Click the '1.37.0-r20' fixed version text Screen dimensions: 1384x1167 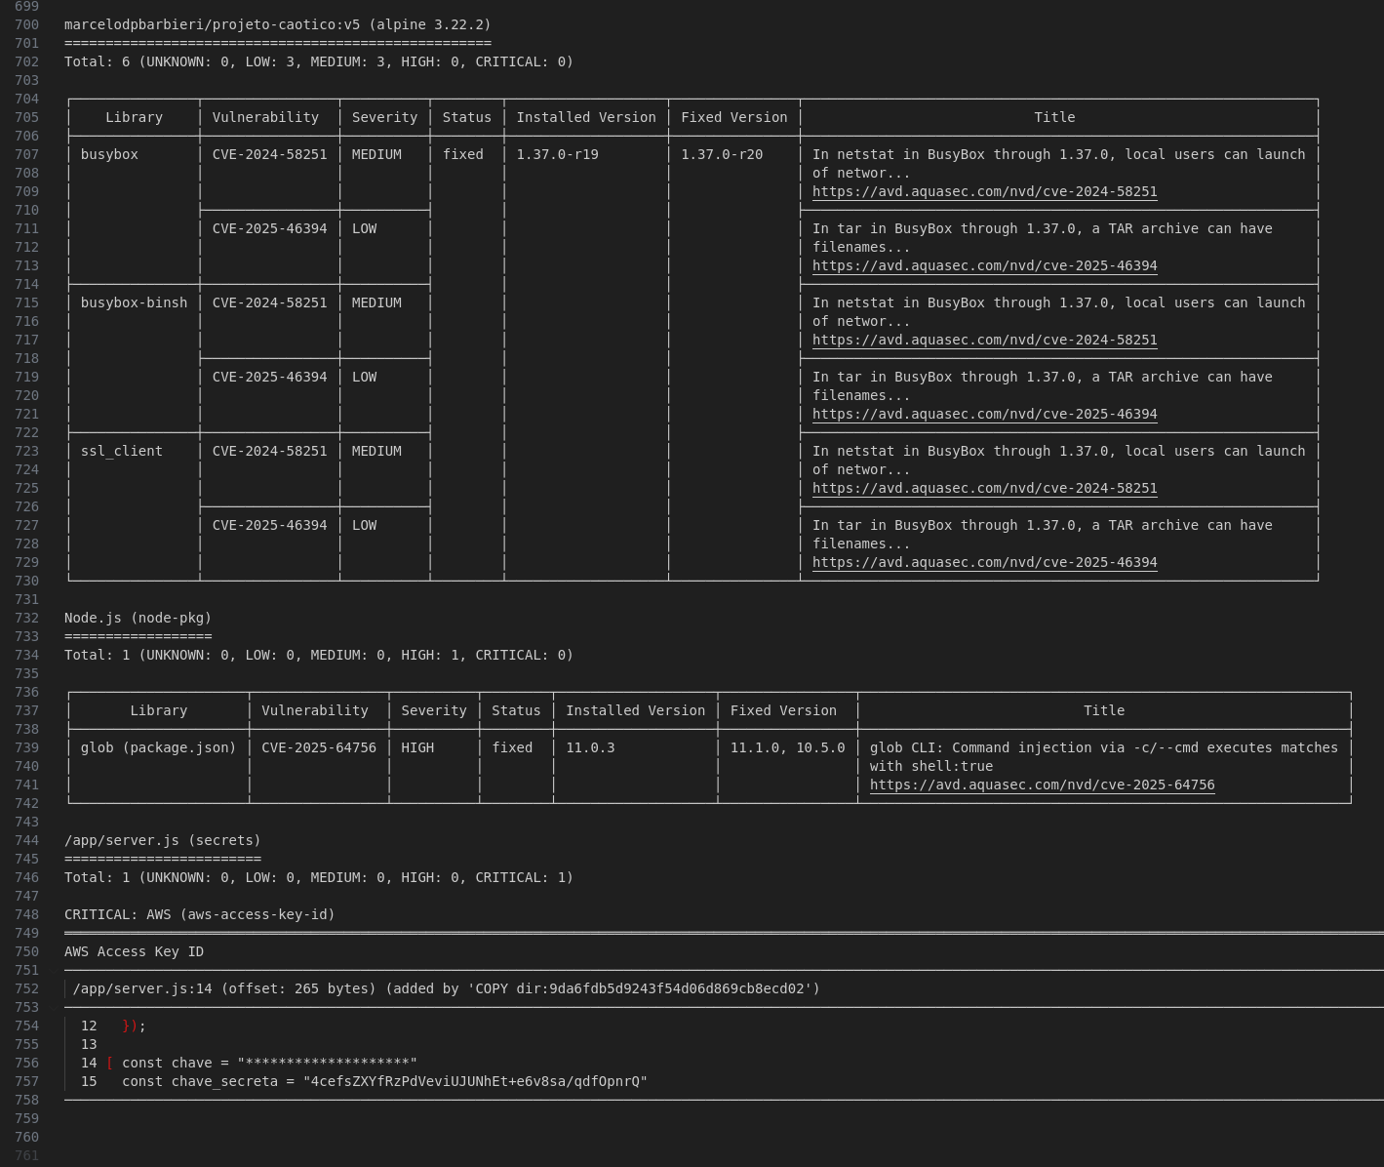[x=722, y=155]
